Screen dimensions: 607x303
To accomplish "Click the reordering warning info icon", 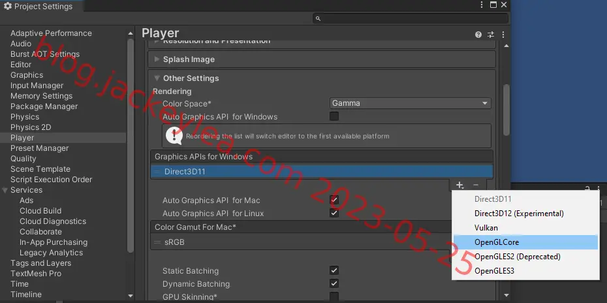I will pos(174,136).
